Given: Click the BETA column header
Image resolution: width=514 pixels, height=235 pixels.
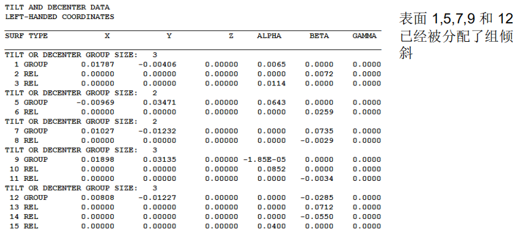Looking at the screenshot, I should click(319, 36).
